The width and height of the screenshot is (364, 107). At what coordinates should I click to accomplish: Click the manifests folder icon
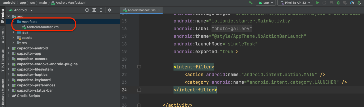[x=19, y=22]
